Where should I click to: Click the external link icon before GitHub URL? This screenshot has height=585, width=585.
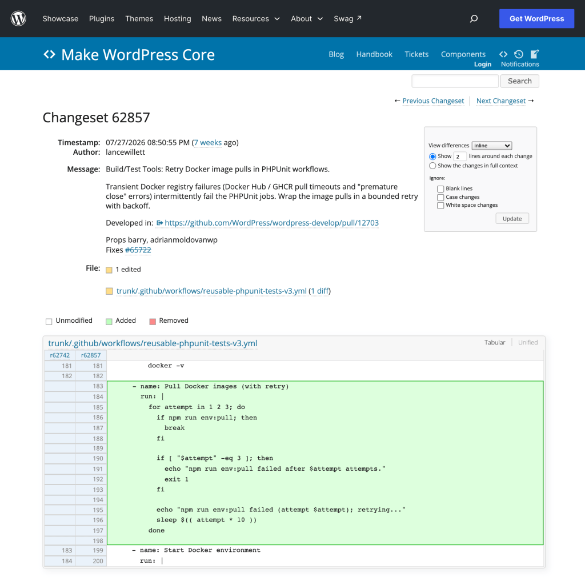pos(160,223)
